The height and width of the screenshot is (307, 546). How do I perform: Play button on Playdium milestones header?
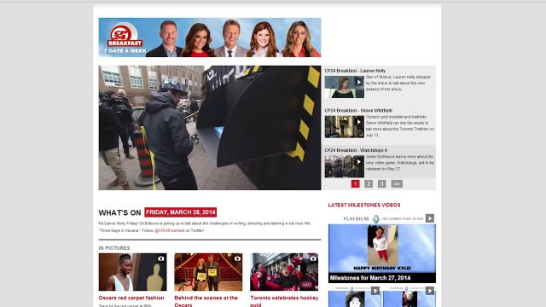[x=430, y=218]
